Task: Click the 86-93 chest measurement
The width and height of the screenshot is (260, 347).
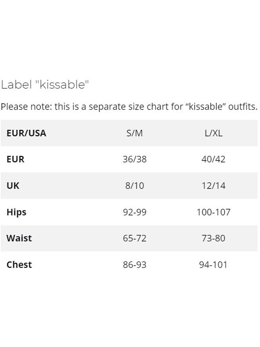Action: [134, 265]
